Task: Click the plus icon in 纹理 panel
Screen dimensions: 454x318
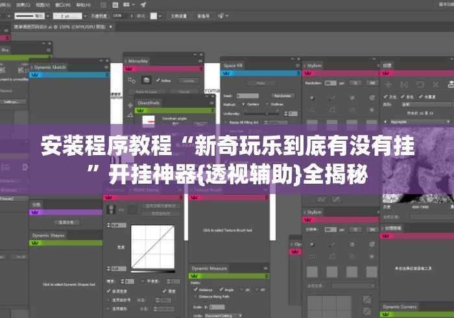Action: [x=388, y=84]
